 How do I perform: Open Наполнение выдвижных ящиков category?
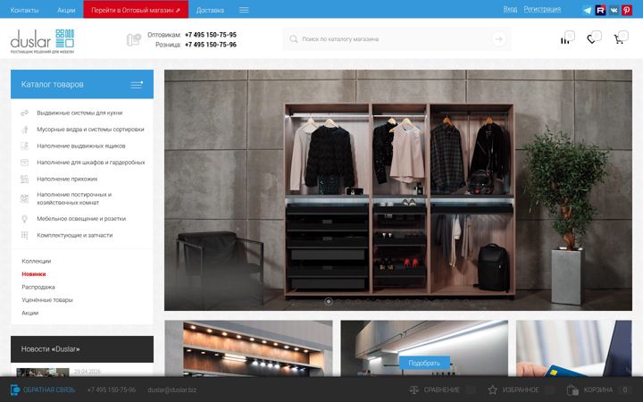click(81, 146)
